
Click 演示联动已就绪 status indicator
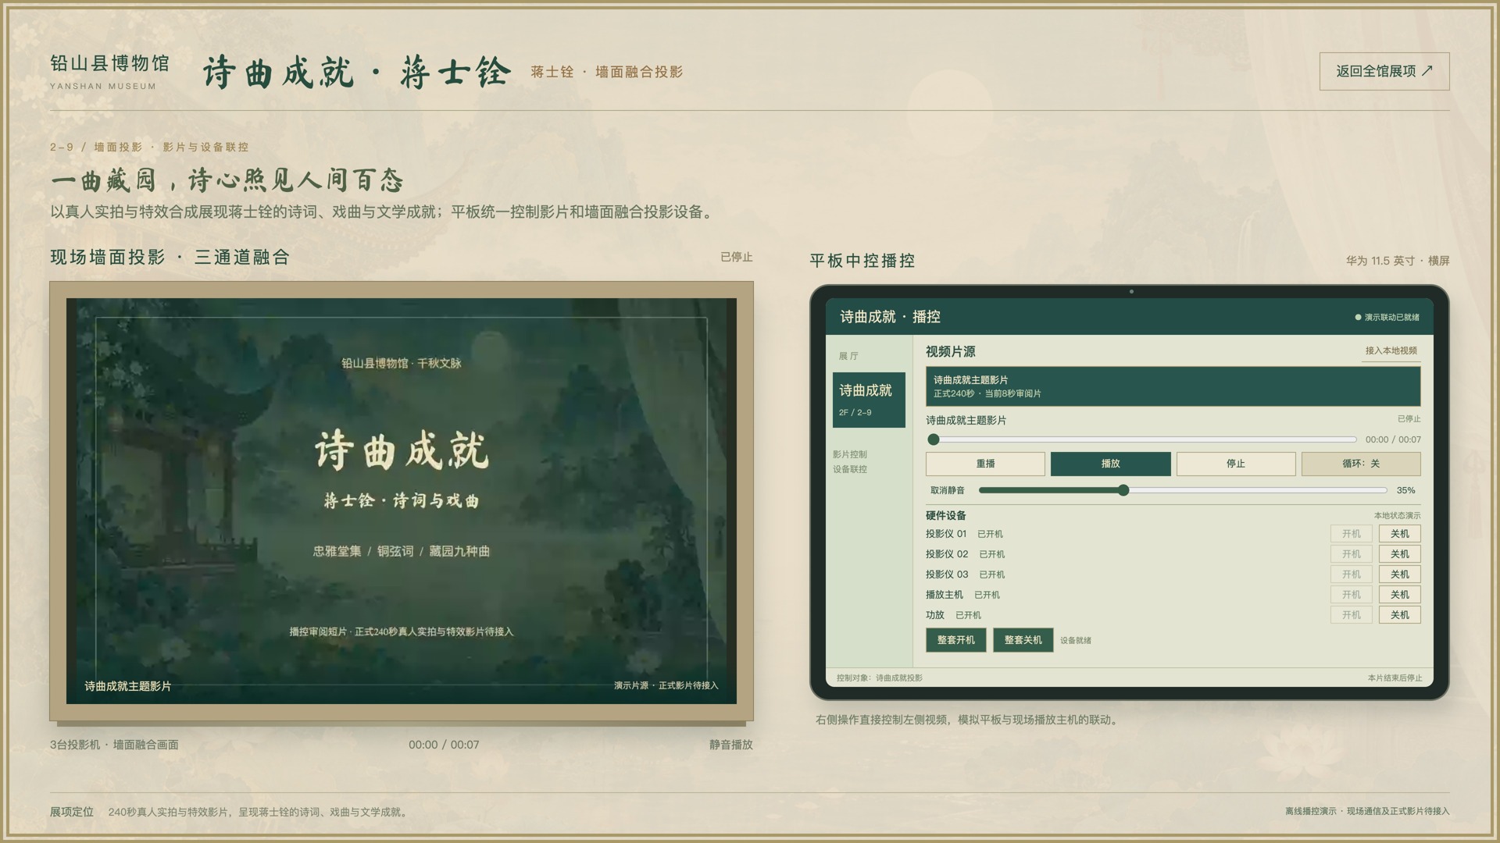click(1387, 317)
